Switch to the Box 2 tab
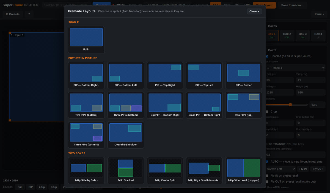The width and height of the screenshot is (330, 193). [287, 36]
